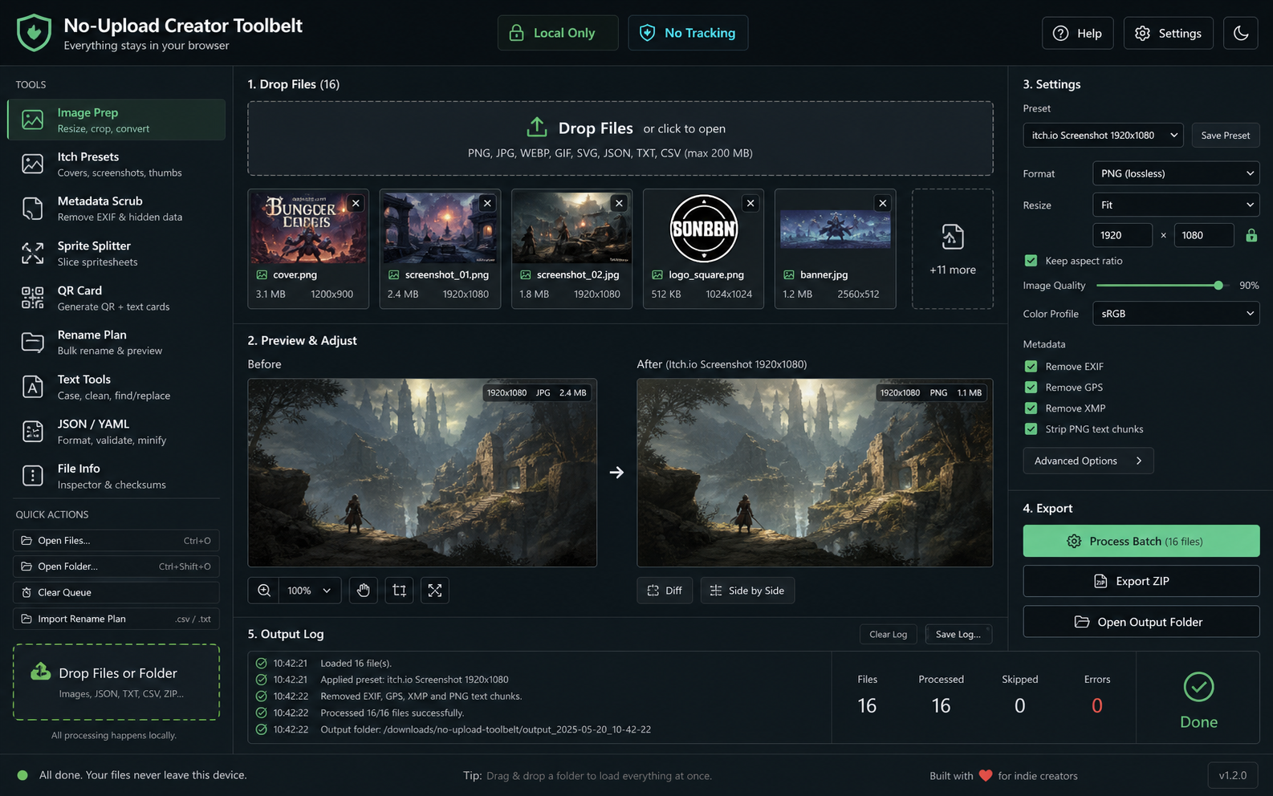Click the Itch Presets sidebar icon
This screenshot has height=796, width=1273.
(33, 164)
